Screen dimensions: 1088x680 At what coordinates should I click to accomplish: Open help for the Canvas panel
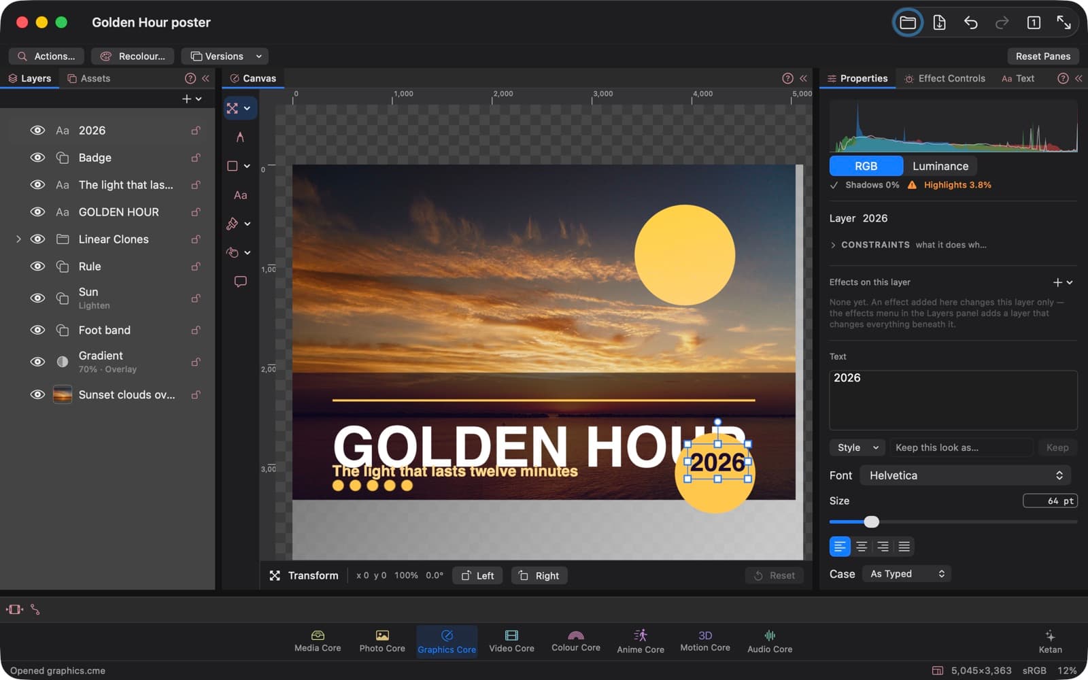(x=787, y=78)
